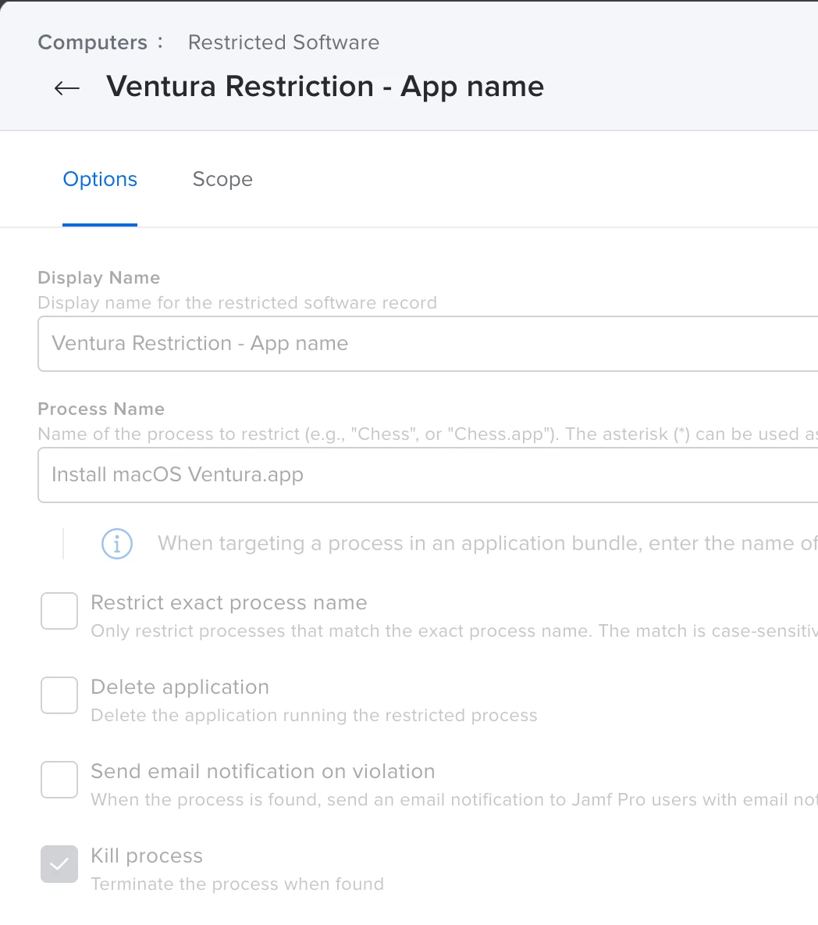818x925 pixels.
Task: Click the 'Display Name' field label
Action: tap(99, 278)
